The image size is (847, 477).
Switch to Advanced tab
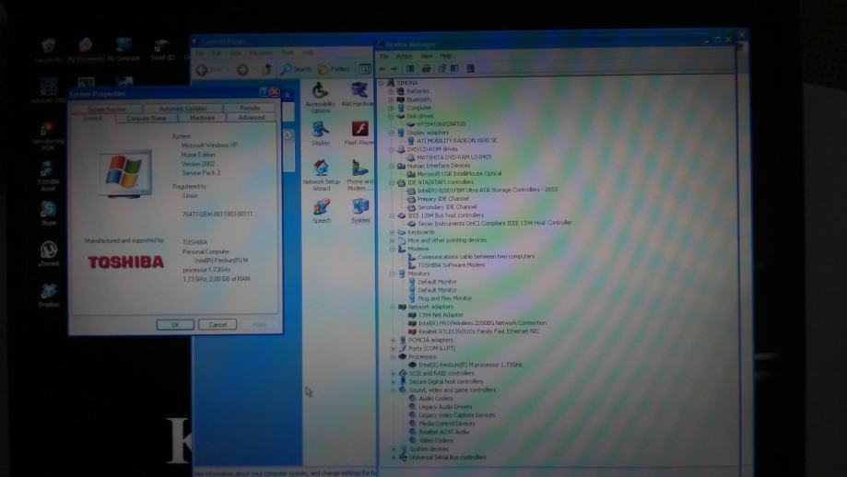[252, 118]
